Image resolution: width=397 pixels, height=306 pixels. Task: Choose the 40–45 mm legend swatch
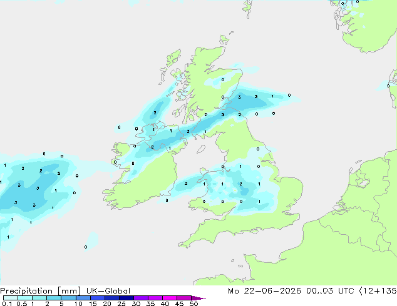tap(170, 298)
